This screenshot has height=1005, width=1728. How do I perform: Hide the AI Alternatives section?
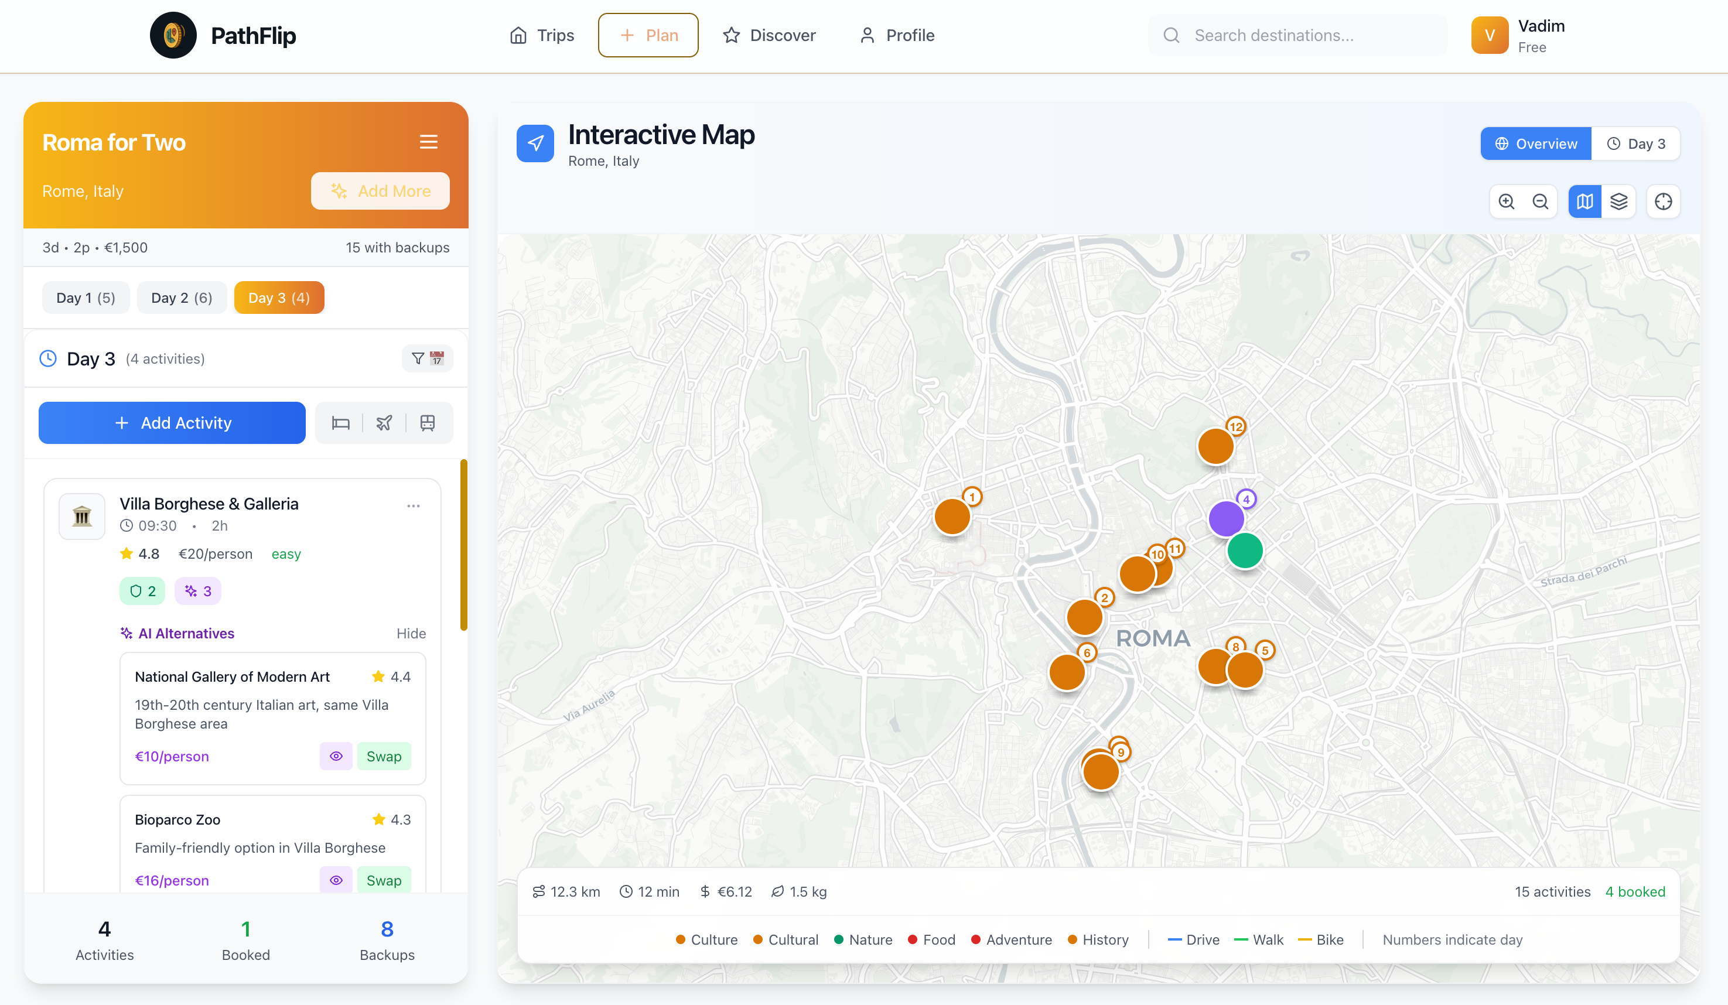[411, 634]
